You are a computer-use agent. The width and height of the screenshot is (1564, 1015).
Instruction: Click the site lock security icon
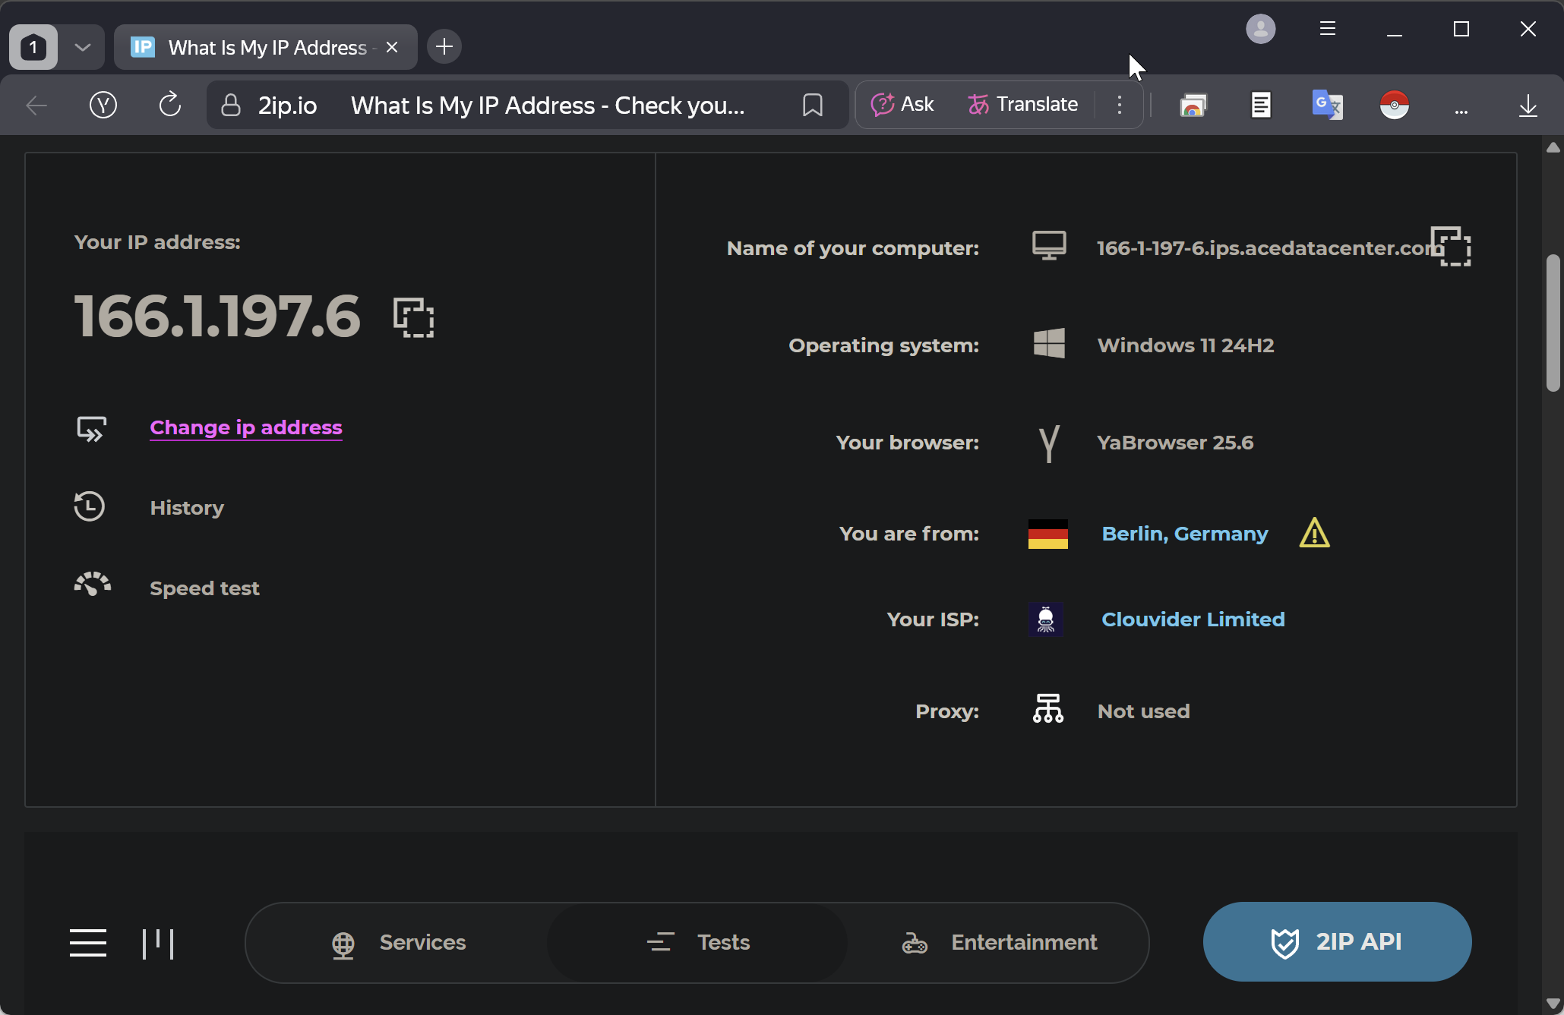point(230,105)
